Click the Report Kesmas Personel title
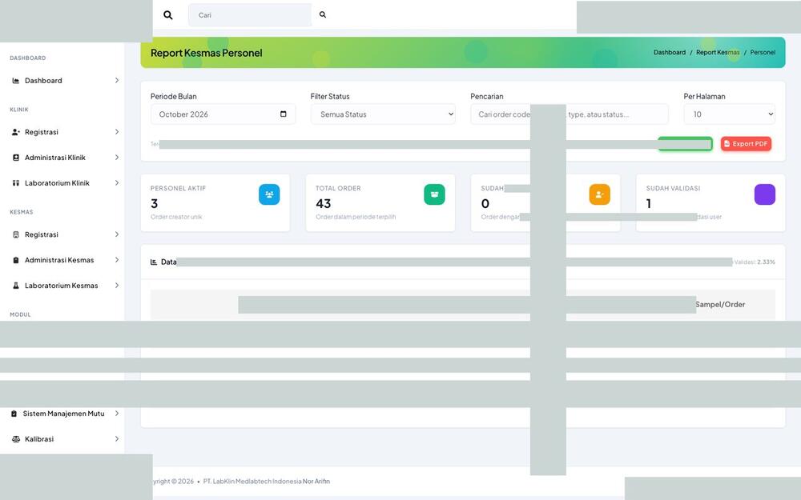This screenshot has height=500, width=801. coord(207,53)
